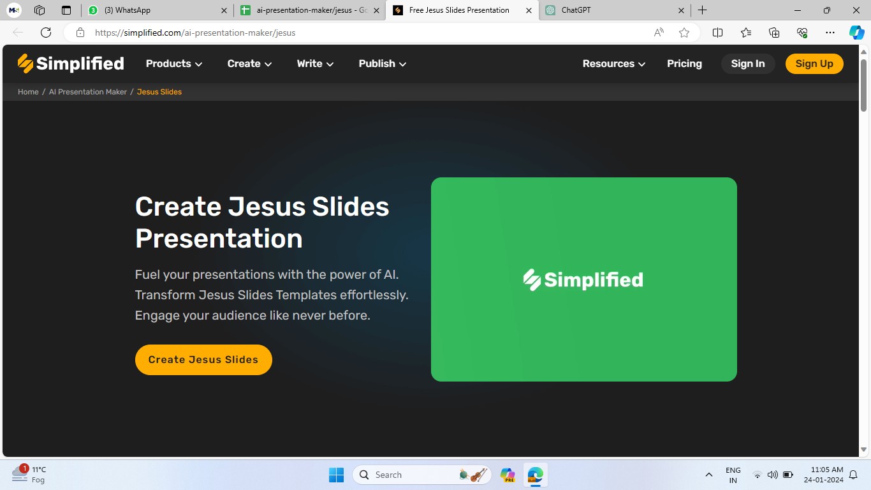This screenshot has height=490, width=871.
Task: Open the Copilot preview taskbar icon
Action: (508, 475)
